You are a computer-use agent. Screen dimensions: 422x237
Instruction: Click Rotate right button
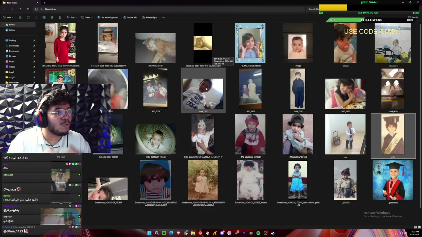[149, 17]
